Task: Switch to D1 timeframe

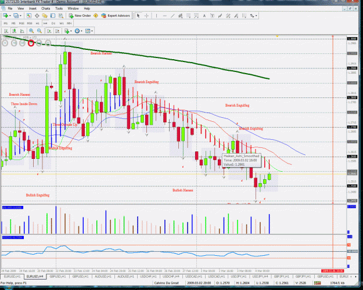Action: (53, 23)
